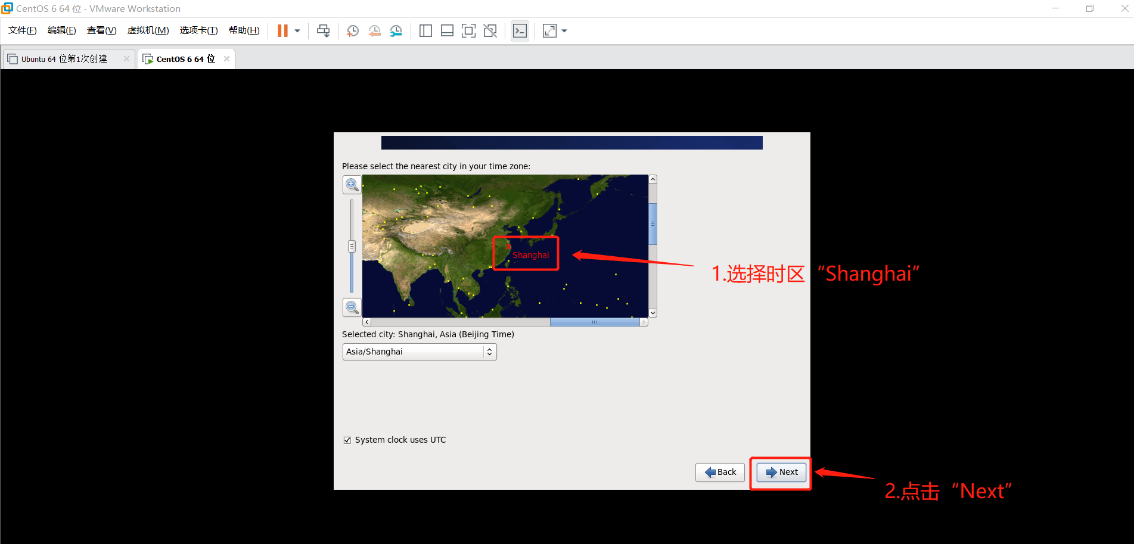Click the map zoom out magnifier

[352, 307]
